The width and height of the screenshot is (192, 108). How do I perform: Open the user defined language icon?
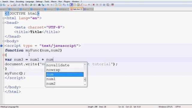pos(75,5)
